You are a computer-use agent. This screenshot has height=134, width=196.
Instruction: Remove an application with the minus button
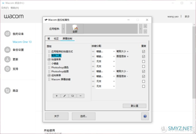click(x=145, y=31)
